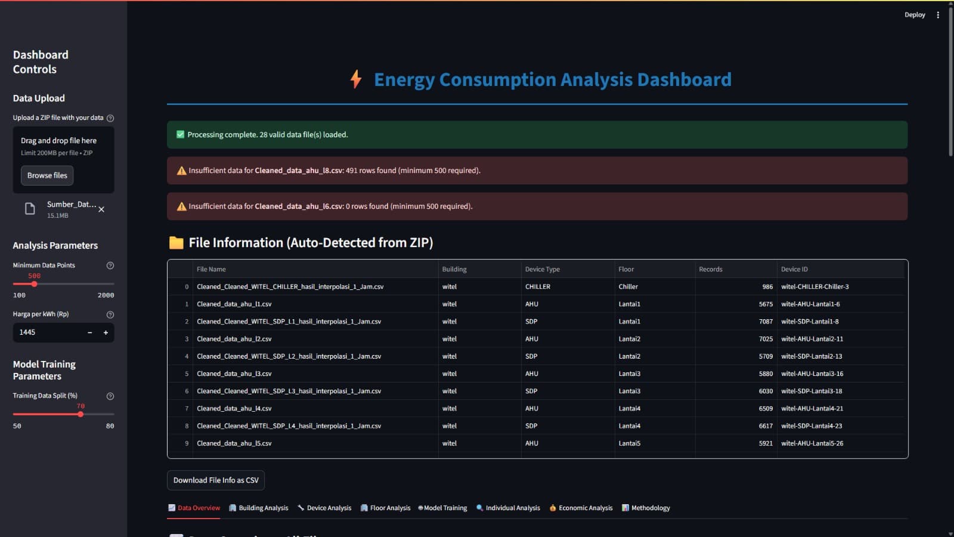Viewport: 954px width, 537px height.
Task: Remove the uploaded Sumber_Dat file
Action: [x=101, y=209]
